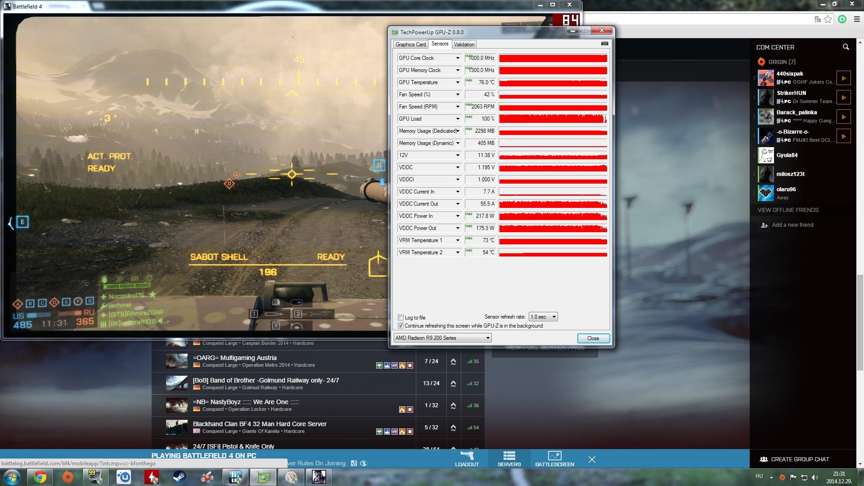Open the Sensor refresh rate dropdown
The image size is (864, 486).
(543, 317)
